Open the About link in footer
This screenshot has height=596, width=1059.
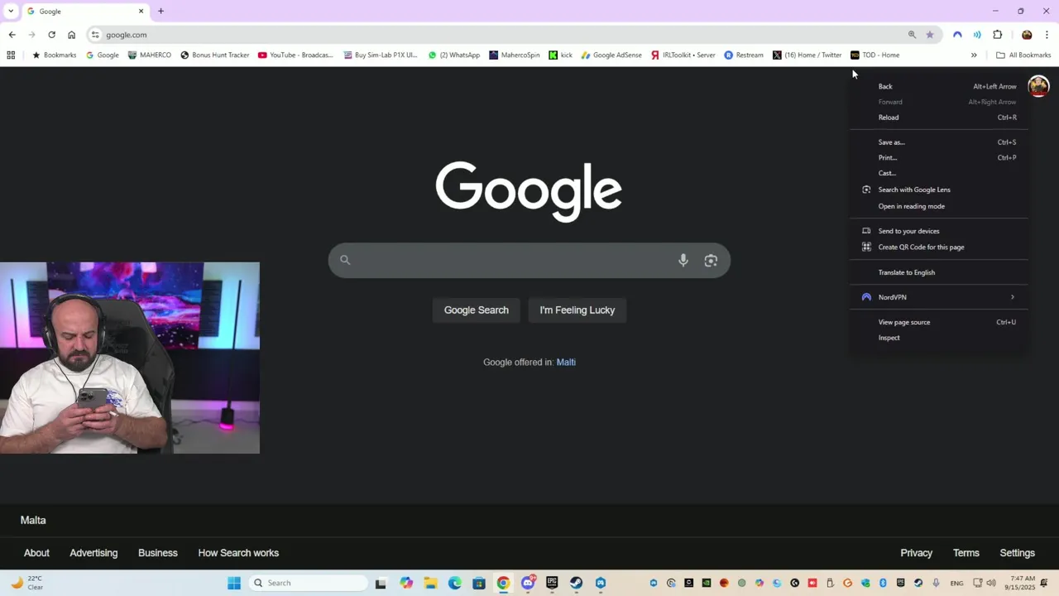point(36,553)
